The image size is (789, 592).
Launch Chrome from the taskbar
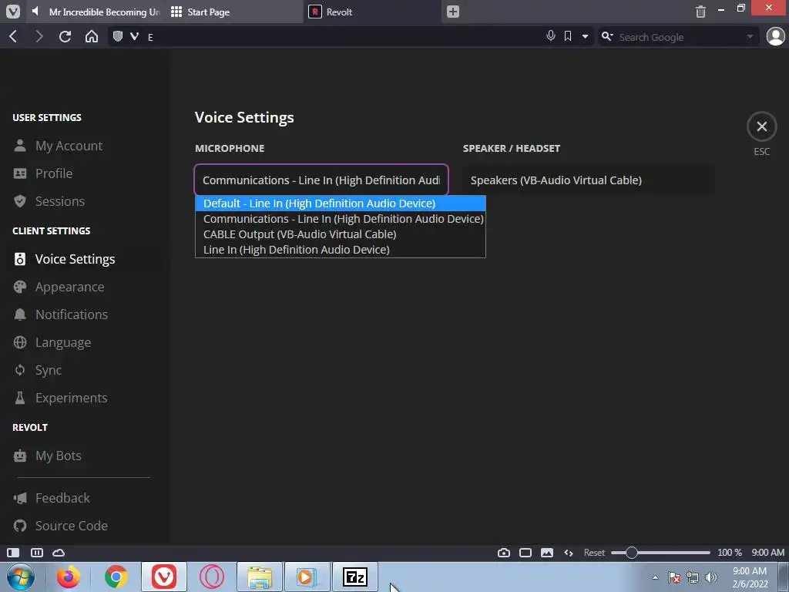point(116,577)
